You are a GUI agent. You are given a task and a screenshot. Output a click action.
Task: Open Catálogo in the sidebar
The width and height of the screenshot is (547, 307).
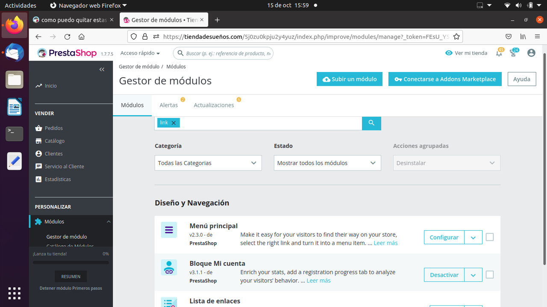tap(55, 141)
